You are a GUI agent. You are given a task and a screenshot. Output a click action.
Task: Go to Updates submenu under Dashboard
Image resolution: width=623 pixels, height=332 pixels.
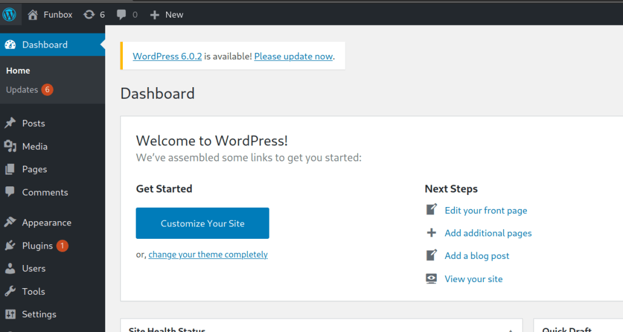[22, 90]
